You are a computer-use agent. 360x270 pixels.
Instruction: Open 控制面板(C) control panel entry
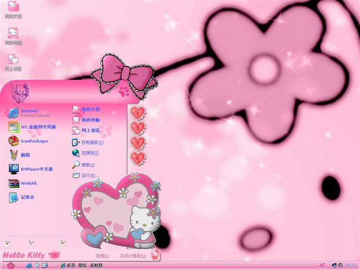88,142
